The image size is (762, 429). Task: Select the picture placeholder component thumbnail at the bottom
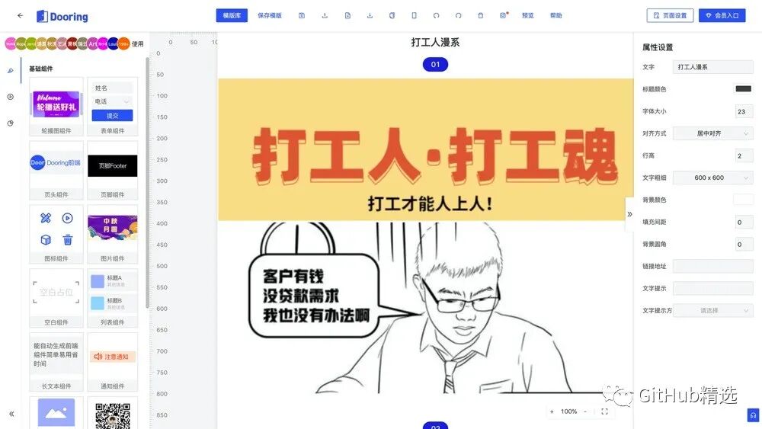click(56, 413)
